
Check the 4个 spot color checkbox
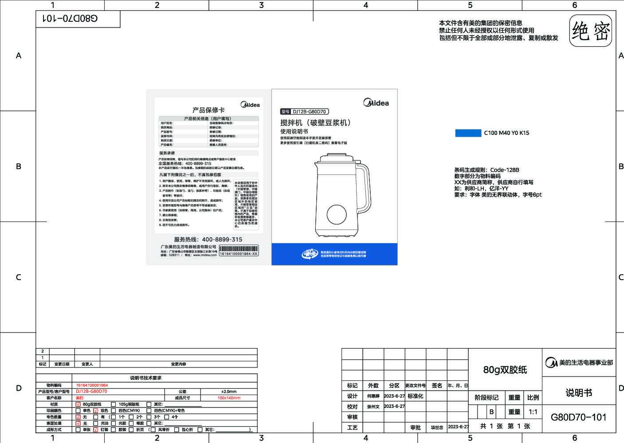pyautogui.click(x=167, y=417)
